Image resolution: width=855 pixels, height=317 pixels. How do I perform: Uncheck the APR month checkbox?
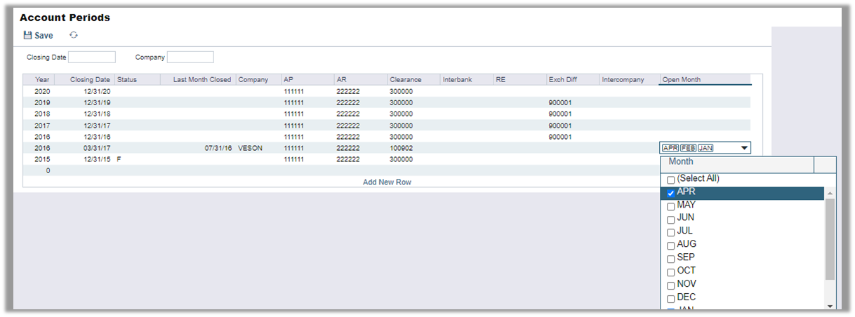[x=671, y=194]
